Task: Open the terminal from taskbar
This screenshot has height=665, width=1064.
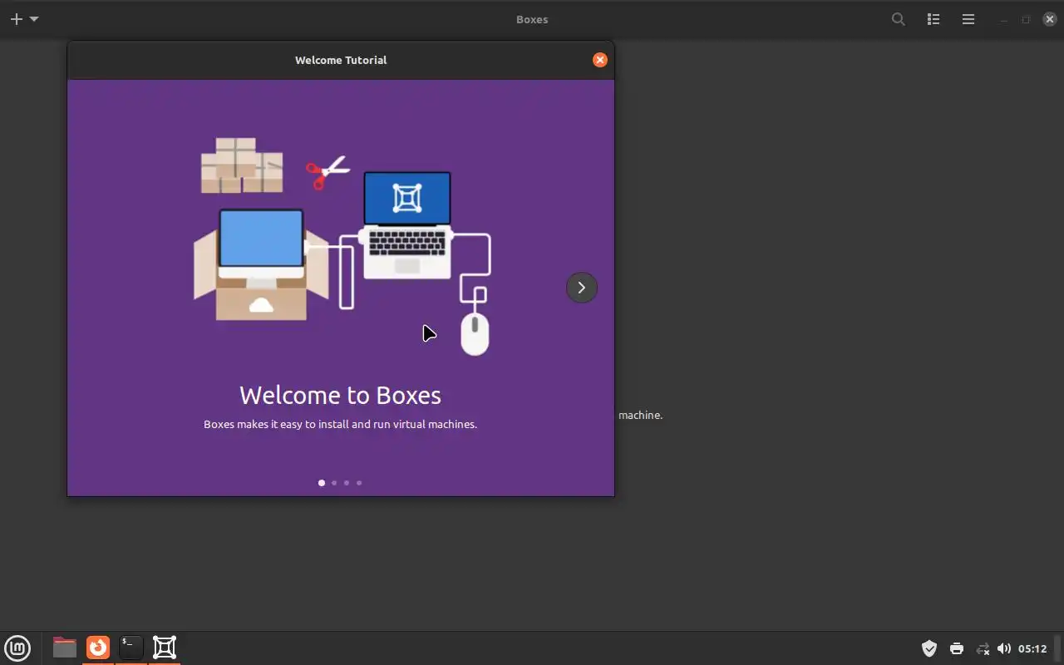Action: (131, 648)
